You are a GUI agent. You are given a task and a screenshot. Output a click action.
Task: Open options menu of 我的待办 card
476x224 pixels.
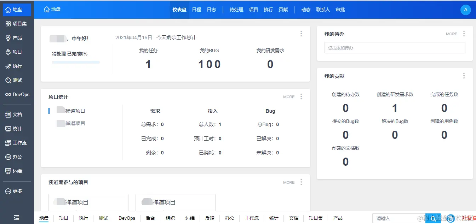pyautogui.click(x=464, y=34)
